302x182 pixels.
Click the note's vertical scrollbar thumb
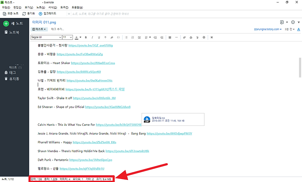300,68
